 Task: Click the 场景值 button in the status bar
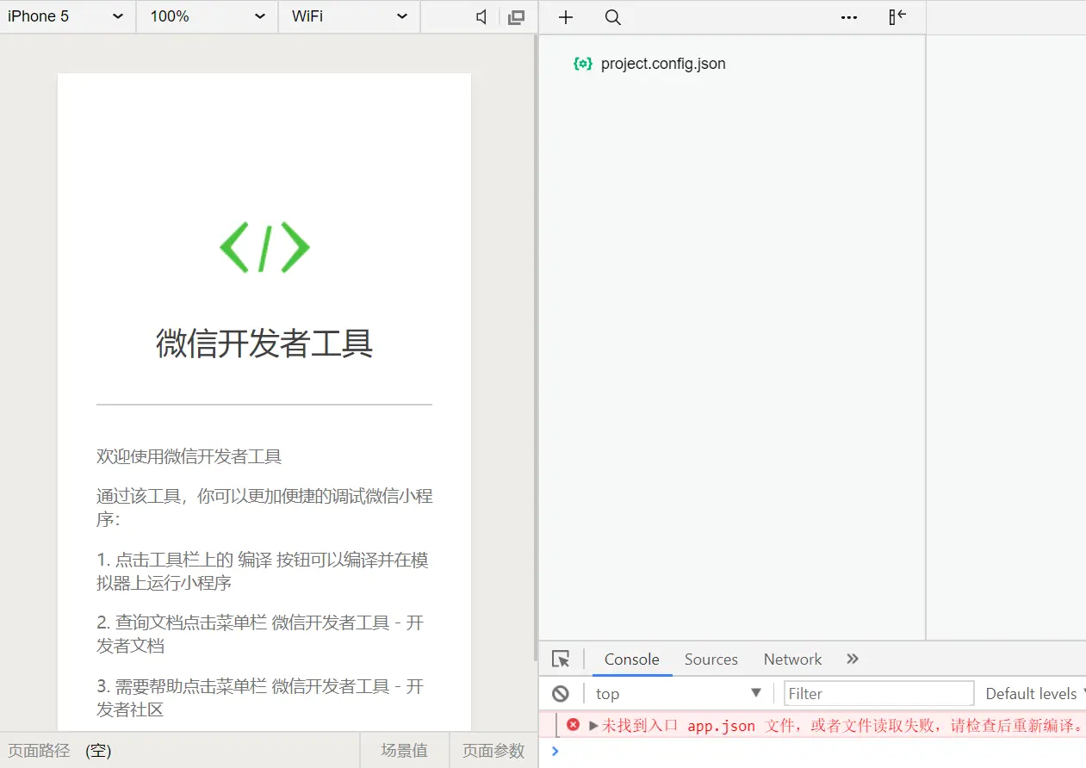[x=404, y=751]
